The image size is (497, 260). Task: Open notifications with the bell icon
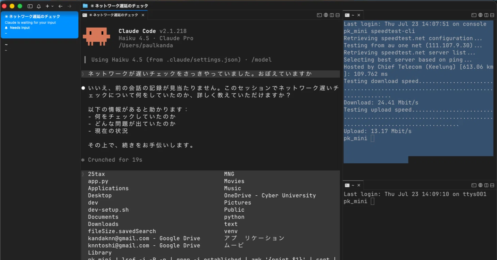pos(39,6)
